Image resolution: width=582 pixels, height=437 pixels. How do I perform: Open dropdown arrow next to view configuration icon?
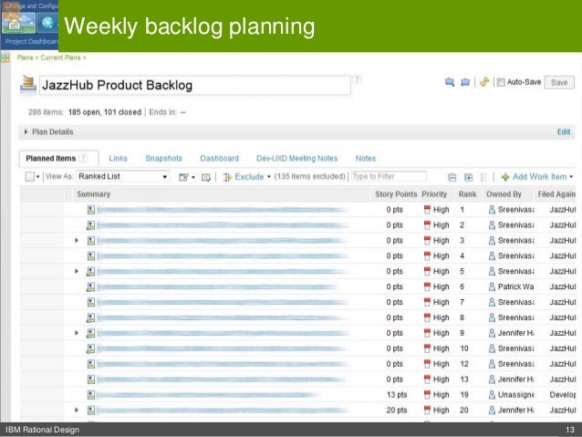(193, 178)
